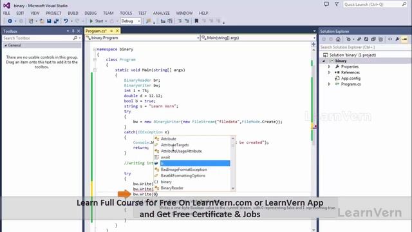The height and width of the screenshot is (232, 412).
Task: Close the Program.cs tab
Action: pos(117,31)
